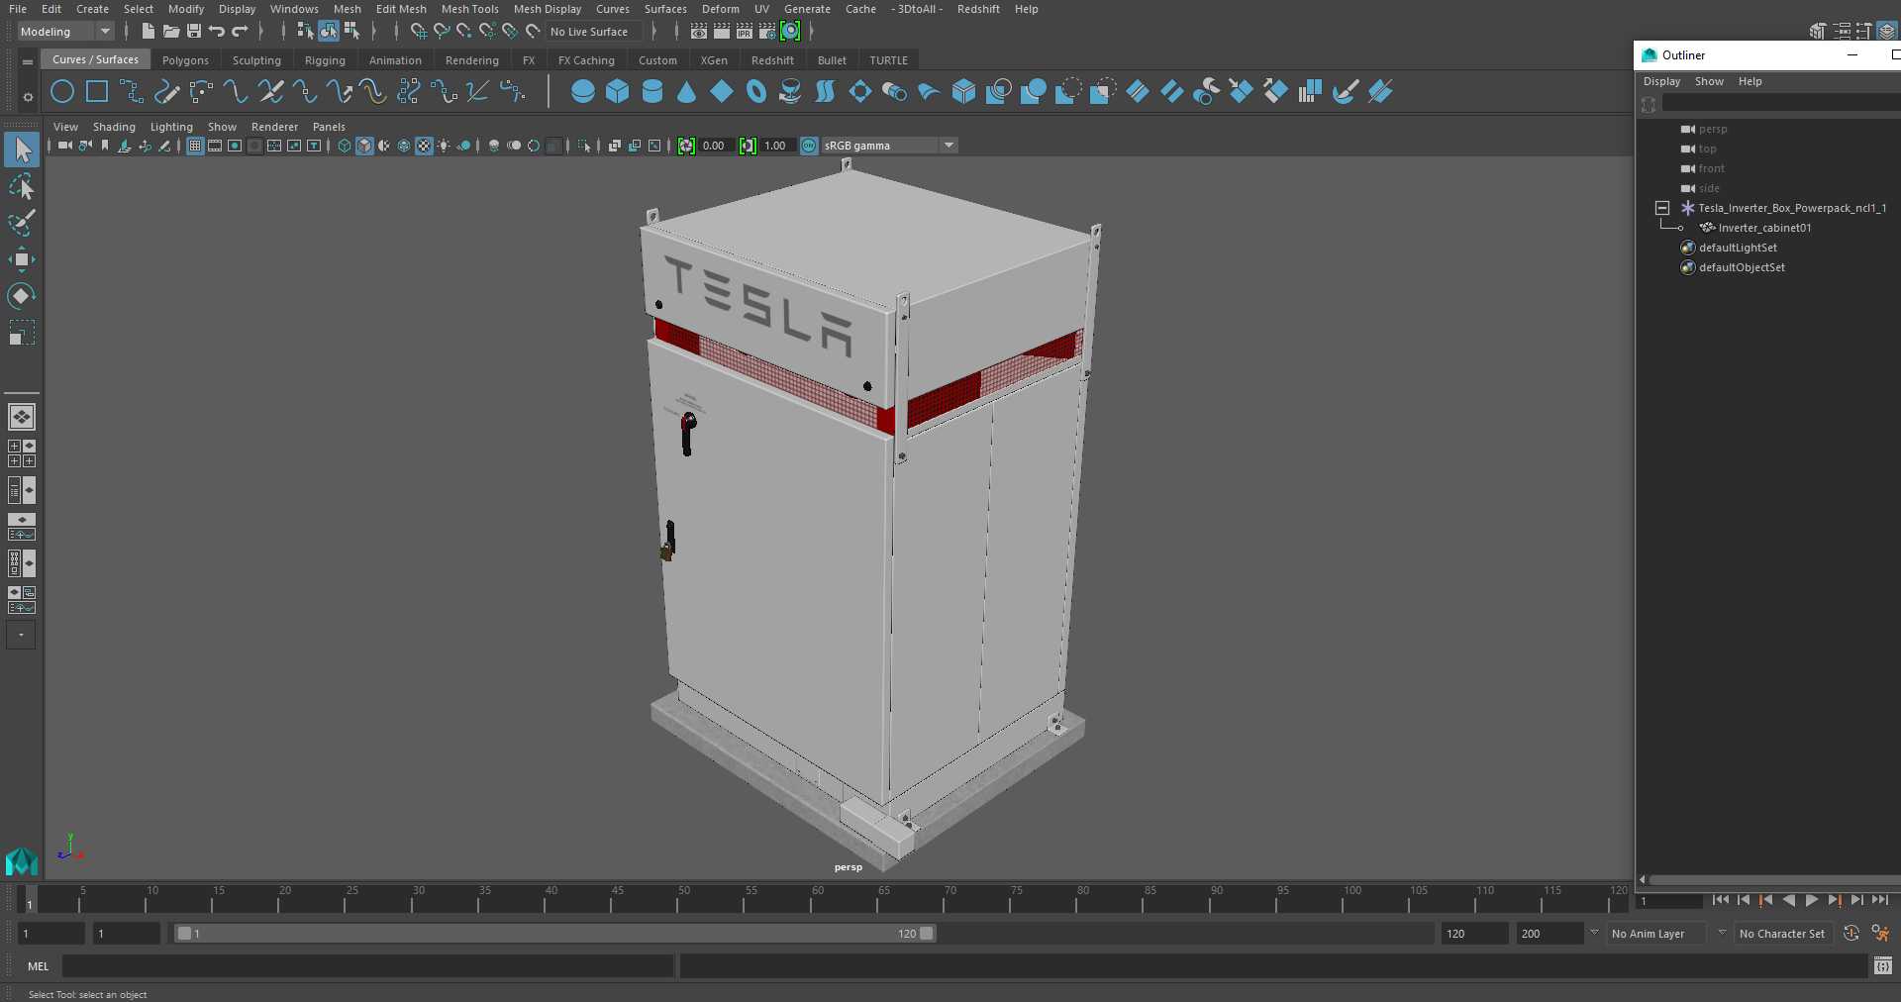Open the viewport Shading menu

[114, 127]
